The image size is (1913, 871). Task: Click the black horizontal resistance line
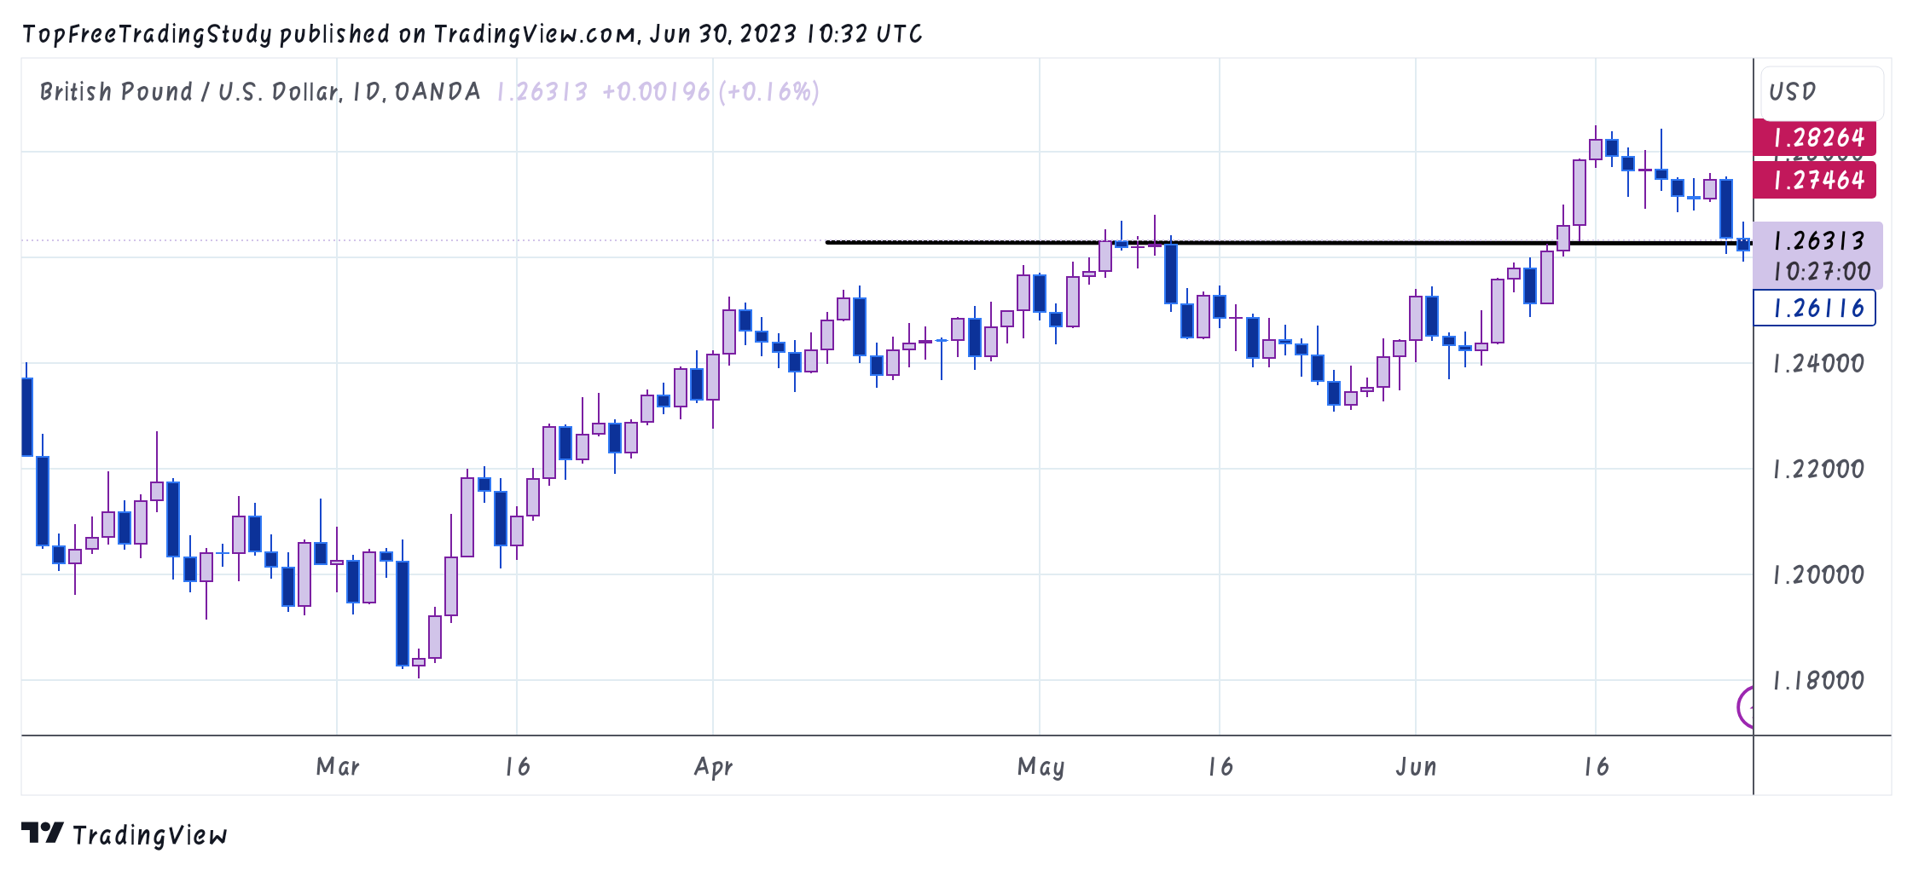click(x=1288, y=243)
